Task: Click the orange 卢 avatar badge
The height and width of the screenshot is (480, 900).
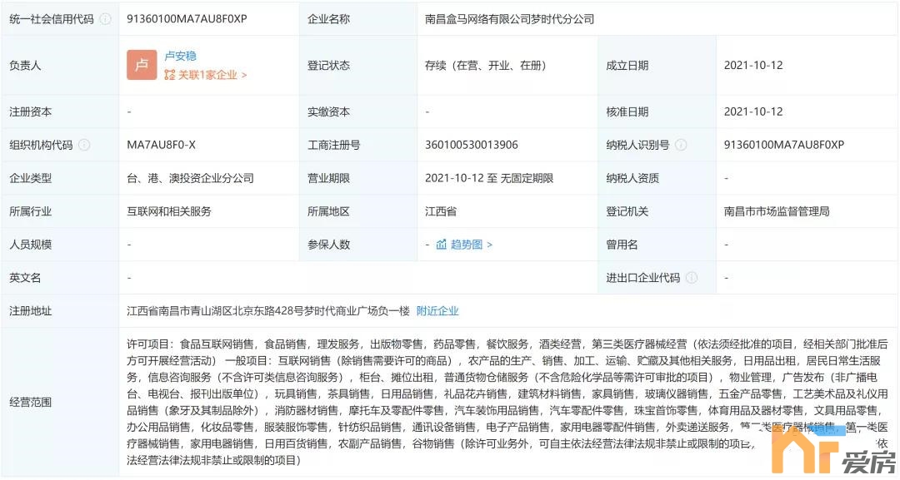Action: pyautogui.click(x=142, y=65)
